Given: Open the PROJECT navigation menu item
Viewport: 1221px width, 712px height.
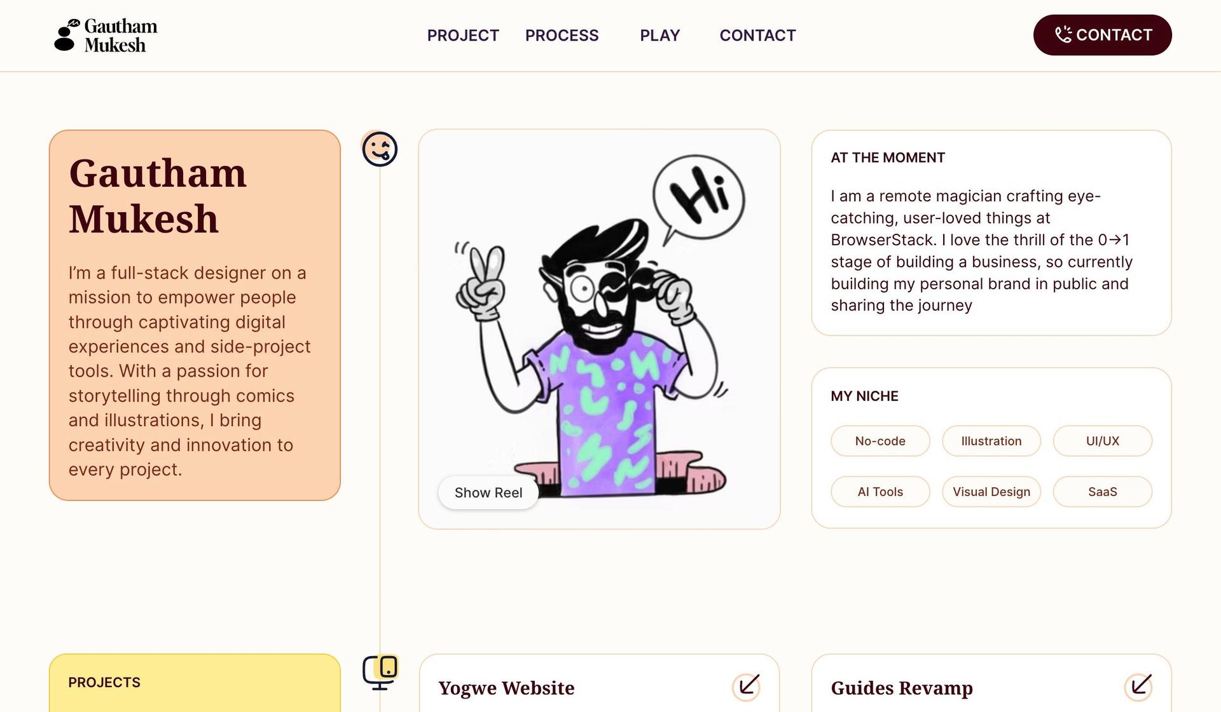Looking at the screenshot, I should point(462,35).
